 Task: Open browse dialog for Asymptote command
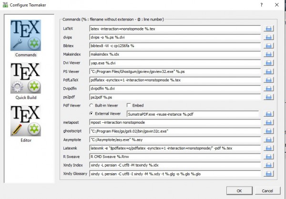[x=268, y=139]
